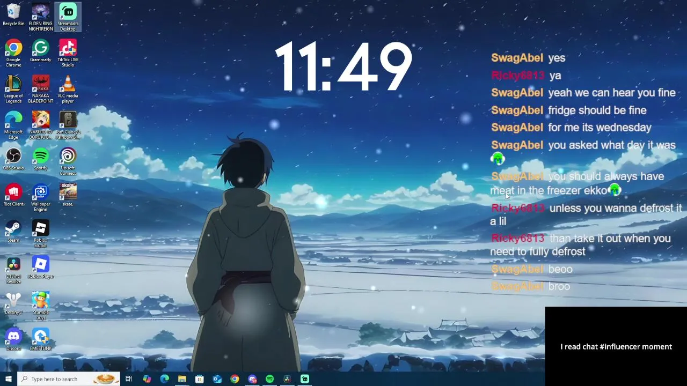The height and width of the screenshot is (386, 687).
Task: Select the Roblox Studio shortcut
Action: pyautogui.click(x=40, y=234)
